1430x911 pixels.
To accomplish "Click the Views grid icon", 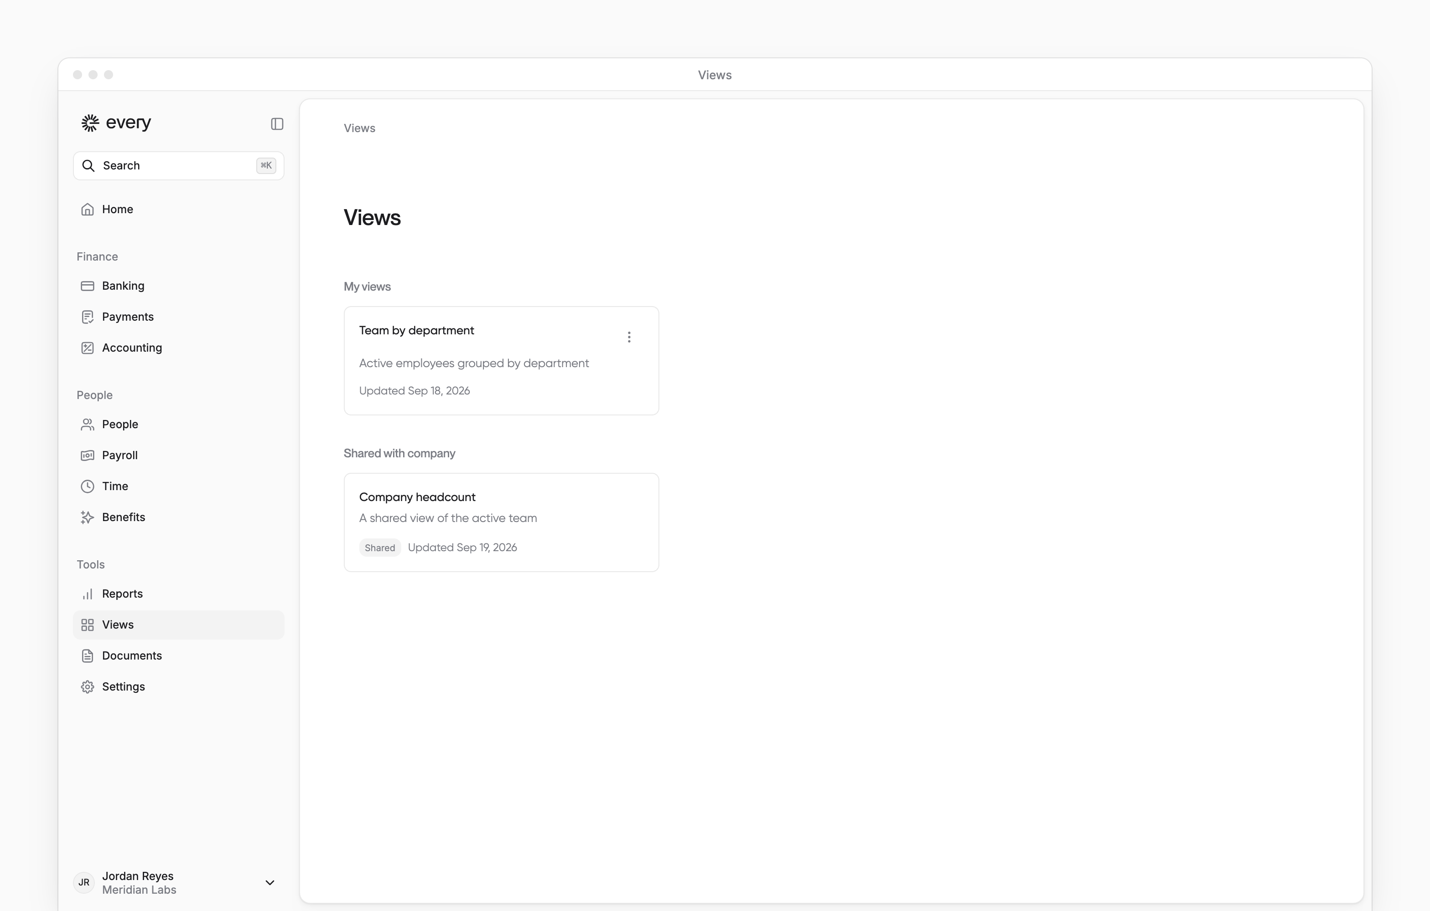I will pyautogui.click(x=87, y=624).
